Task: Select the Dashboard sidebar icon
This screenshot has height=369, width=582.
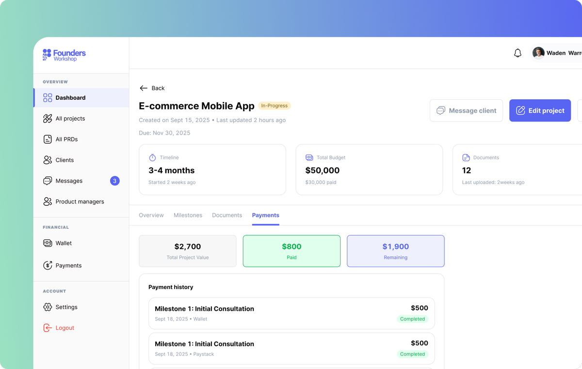Action: click(x=48, y=97)
